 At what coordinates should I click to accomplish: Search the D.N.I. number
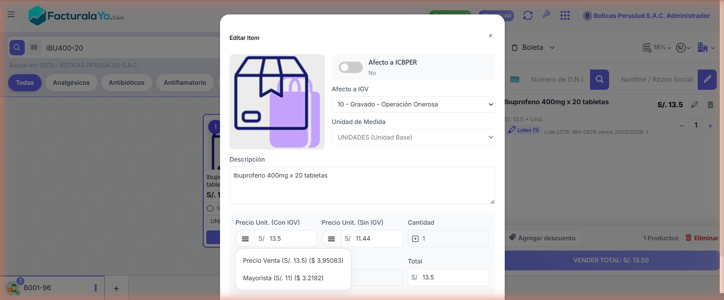point(600,79)
